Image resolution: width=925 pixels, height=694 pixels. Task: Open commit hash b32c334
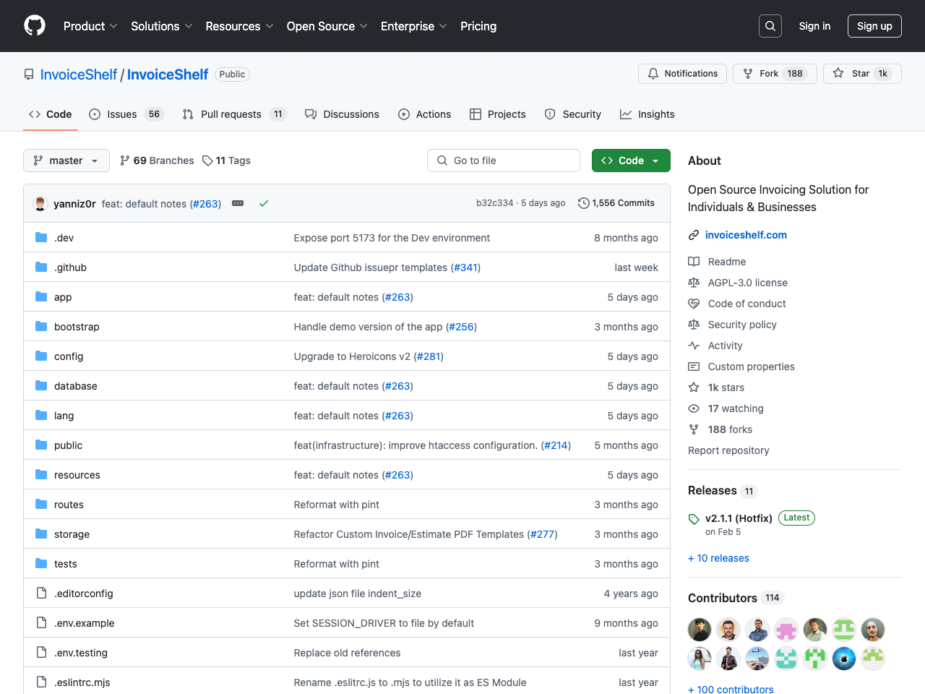click(494, 203)
